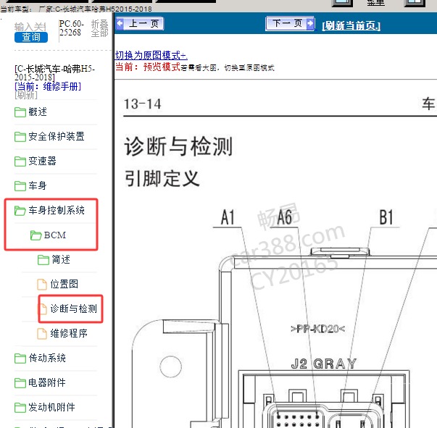Viewport: 437px width, 428px height.
Task: Click the open folder icon beside BCM
Action: tap(36, 235)
